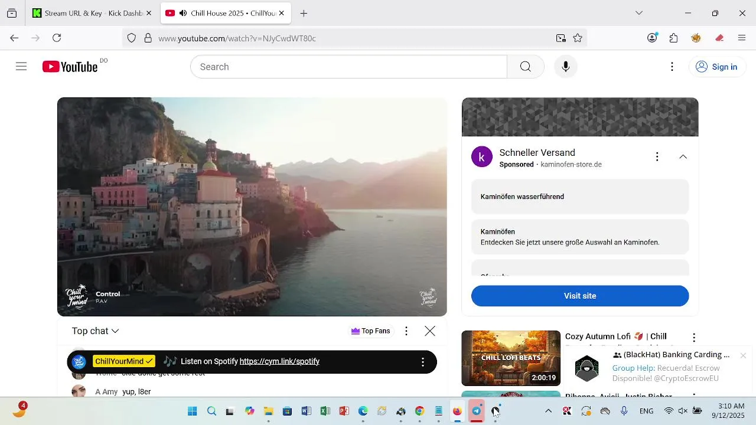Mute the tab via the speaker icon

[x=183, y=13]
